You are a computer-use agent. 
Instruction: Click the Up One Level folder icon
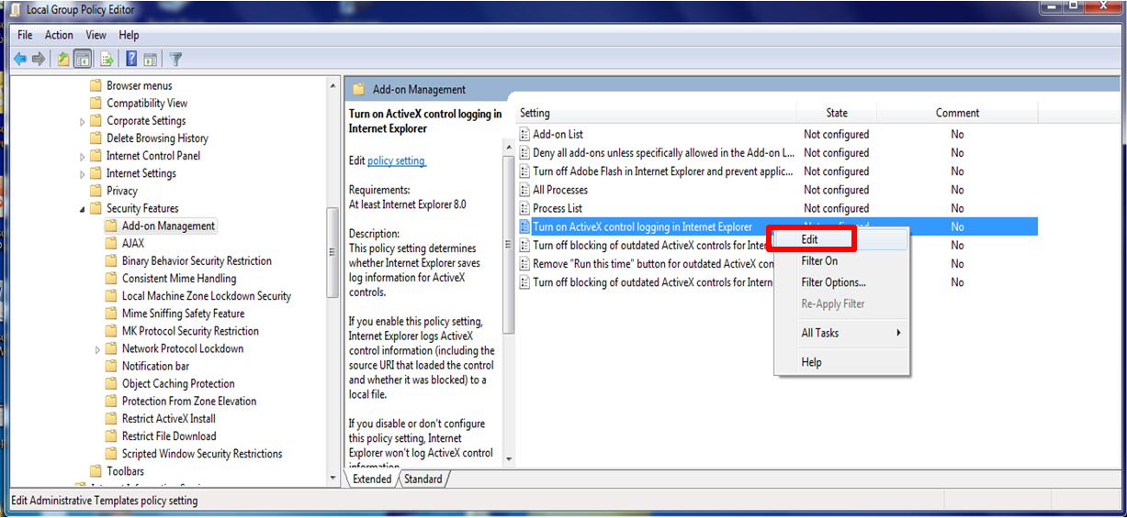coord(62,59)
